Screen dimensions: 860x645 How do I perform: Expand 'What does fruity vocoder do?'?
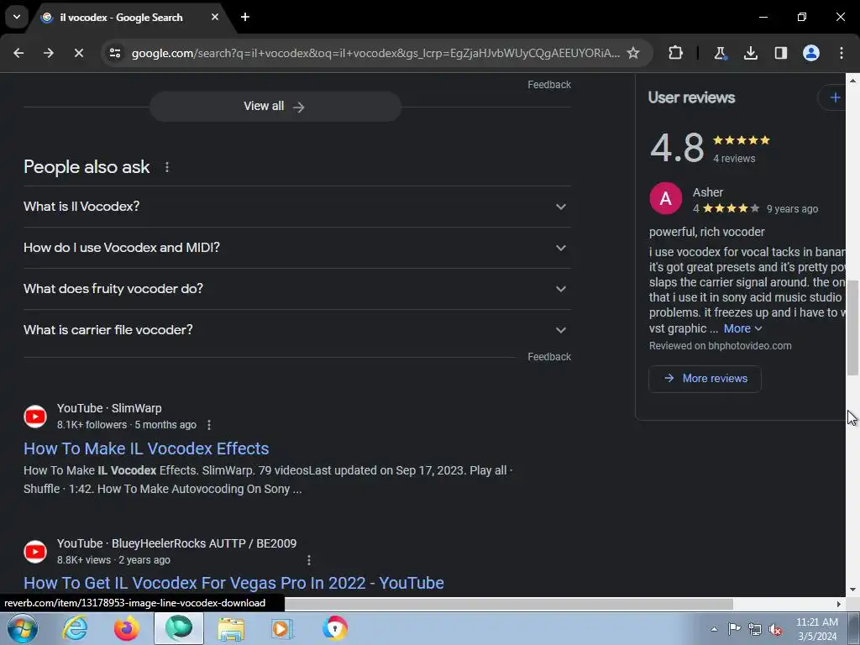point(296,289)
